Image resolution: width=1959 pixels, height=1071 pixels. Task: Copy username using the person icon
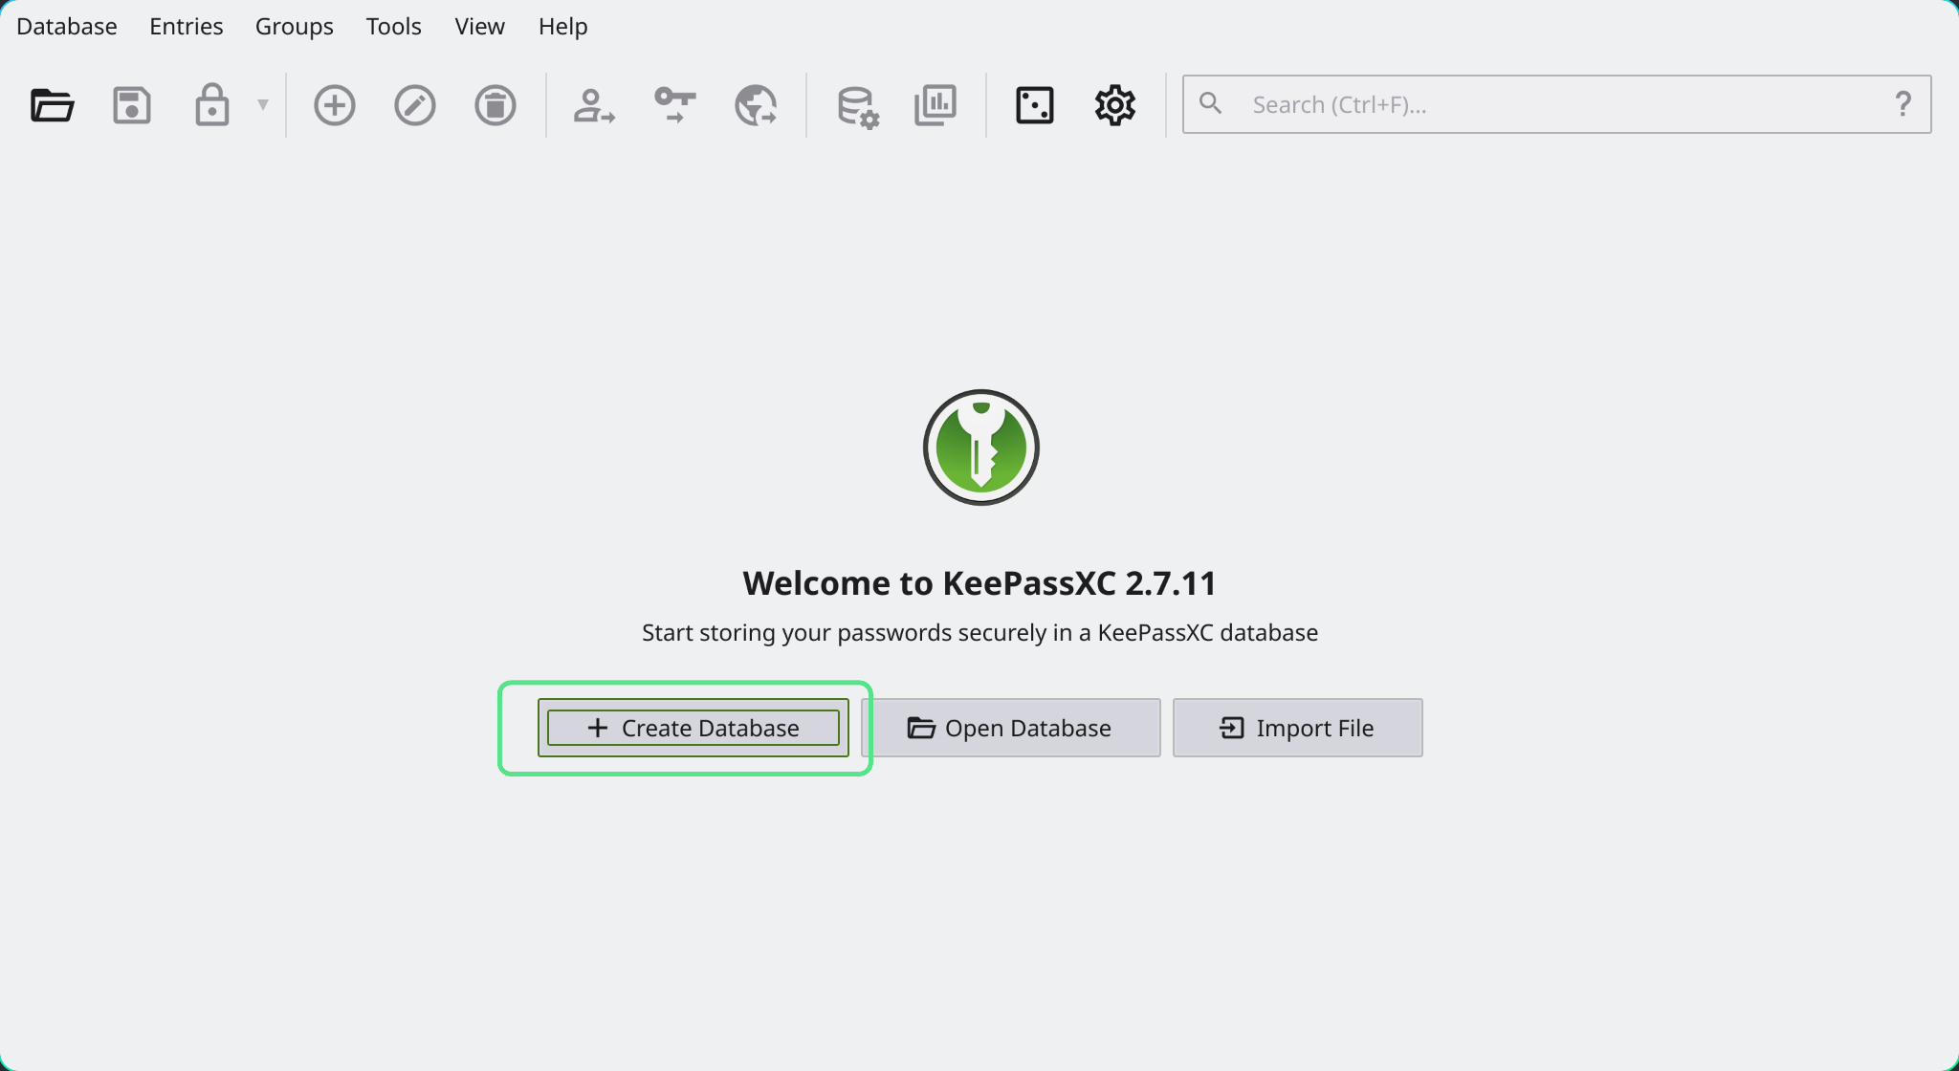pyautogui.click(x=593, y=105)
